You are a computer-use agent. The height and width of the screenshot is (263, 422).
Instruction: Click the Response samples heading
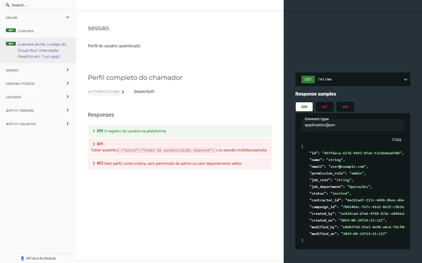316,94
